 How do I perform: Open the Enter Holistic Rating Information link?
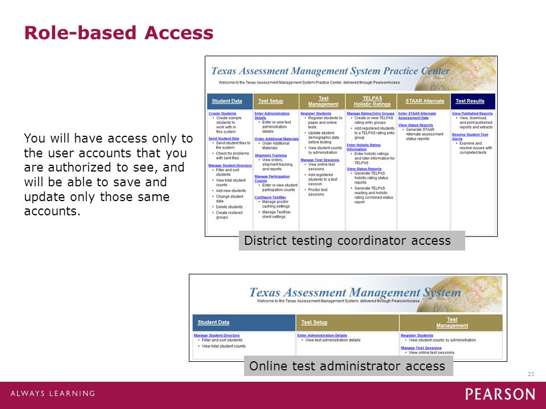click(x=363, y=147)
